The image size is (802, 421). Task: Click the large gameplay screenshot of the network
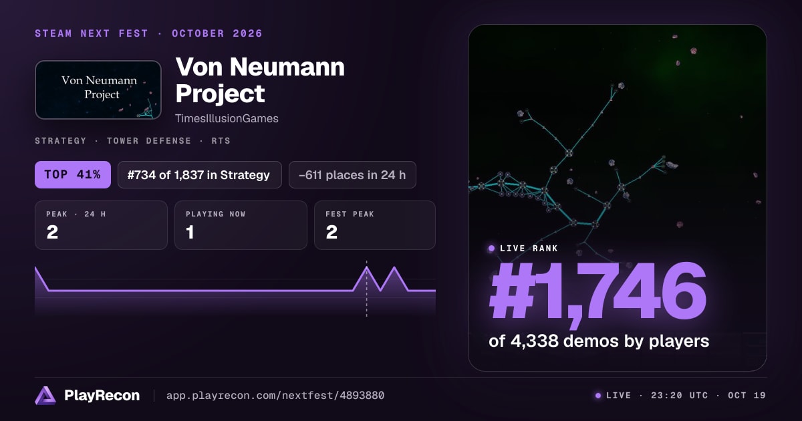point(617,198)
